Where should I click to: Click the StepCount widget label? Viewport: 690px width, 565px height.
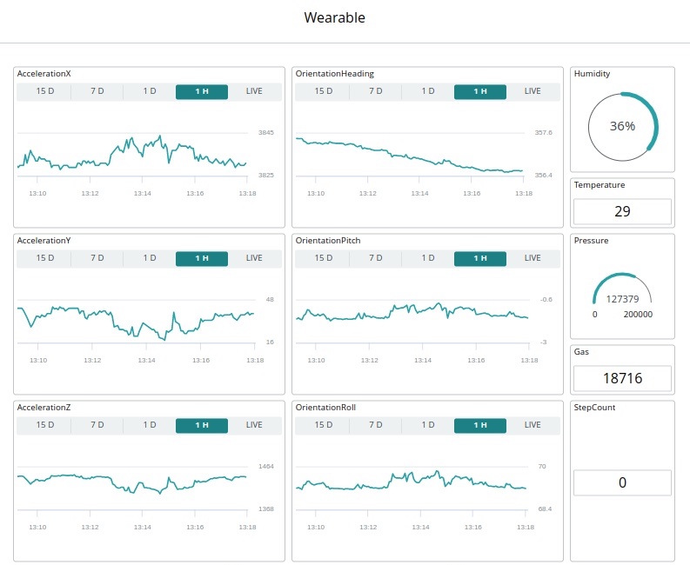pyautogui.click(x=594, y=408)
